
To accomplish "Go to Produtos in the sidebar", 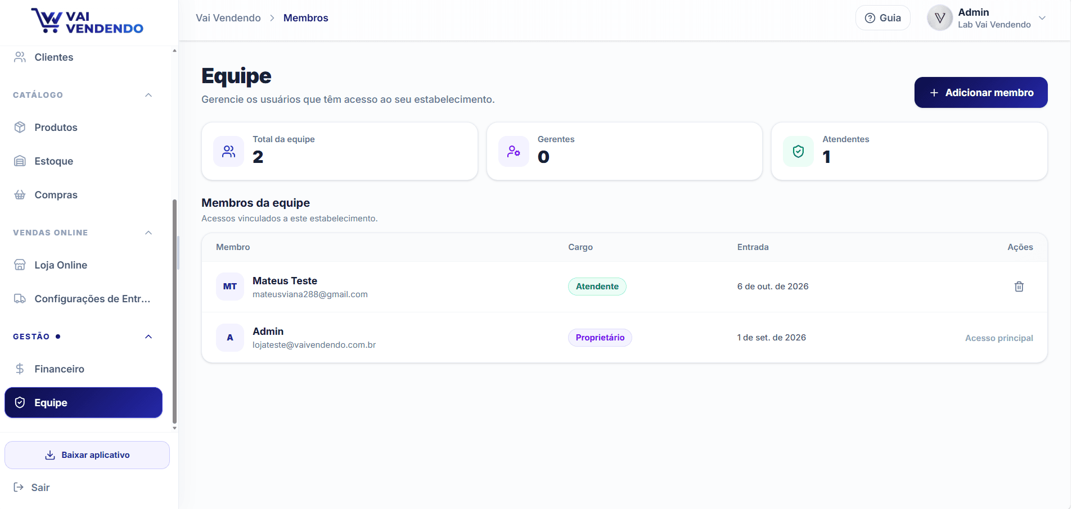I will click(x=83, y=127).
